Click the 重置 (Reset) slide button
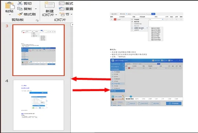This screenshot has height=133, width=198. tap(66, 9)
